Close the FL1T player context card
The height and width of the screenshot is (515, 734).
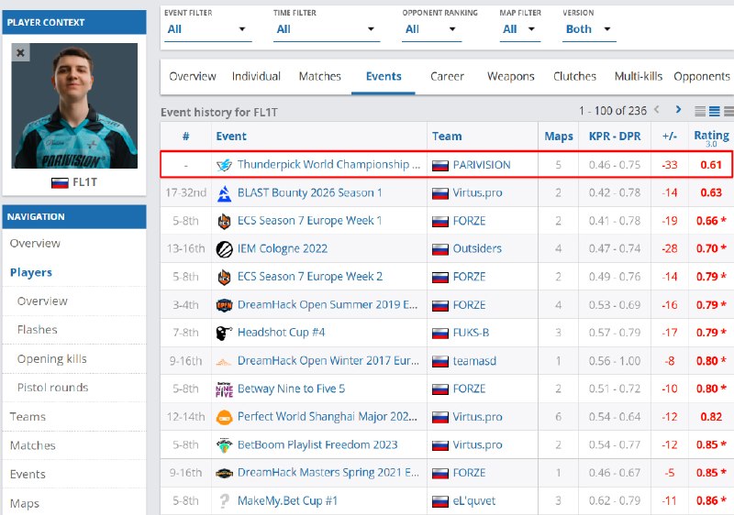tap(20, 52)
